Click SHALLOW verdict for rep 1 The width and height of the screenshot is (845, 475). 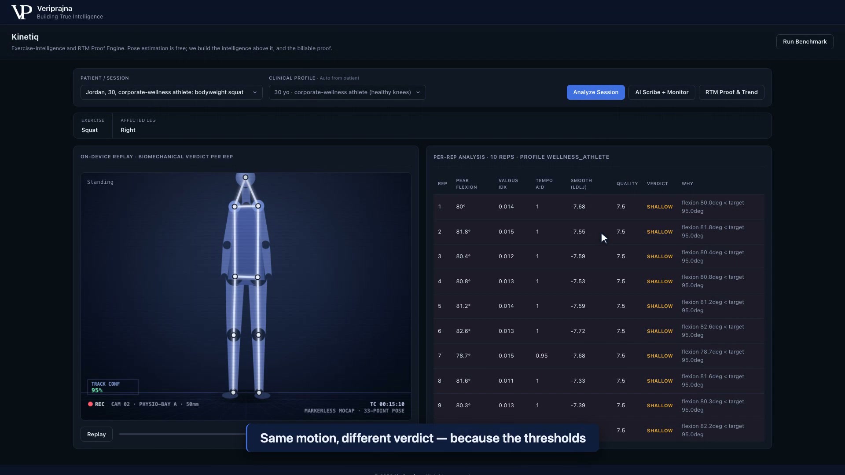click(660, 207)
